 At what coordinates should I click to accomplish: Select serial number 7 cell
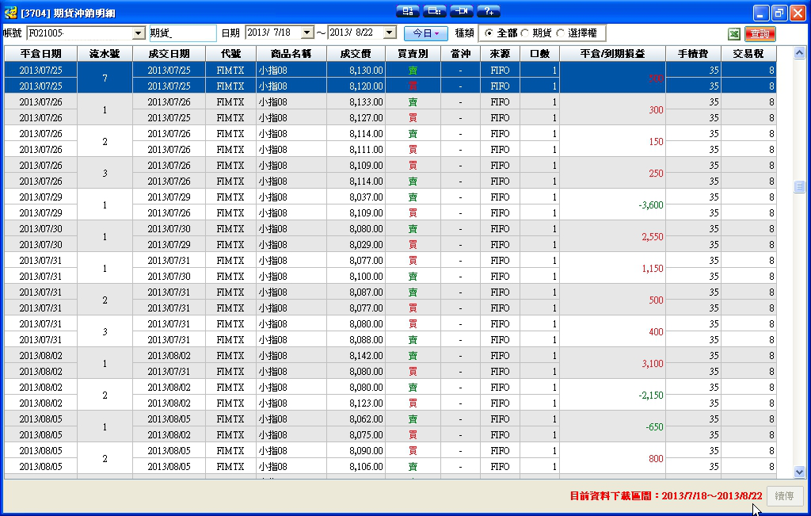tap(105, 78)
